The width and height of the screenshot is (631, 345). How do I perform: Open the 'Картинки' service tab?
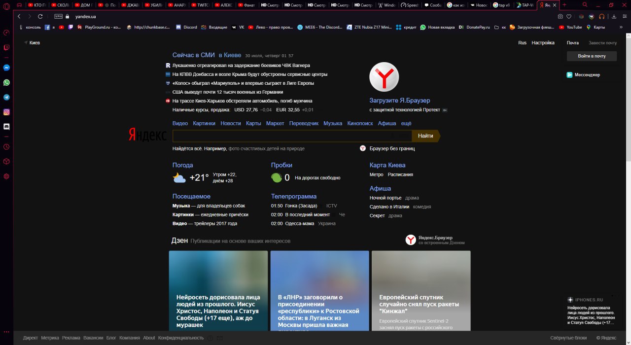204,123
